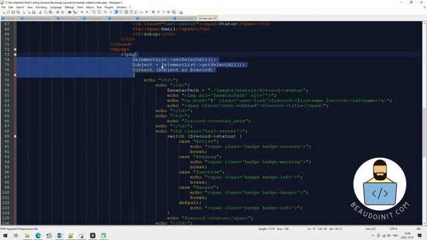Viewport: 427px width, 240px height.
Task: Save the file using the Save toolbar icon
Action: pyautogui.click(x=13, y=12)
